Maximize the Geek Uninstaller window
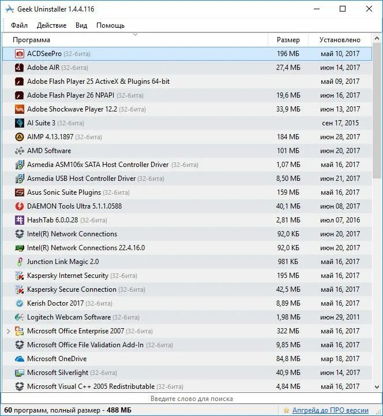The image size is (383, 416). point(343,9)
